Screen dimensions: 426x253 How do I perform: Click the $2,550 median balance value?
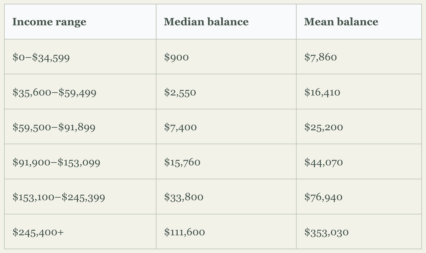pyautogui.click(x=180, y=92)
